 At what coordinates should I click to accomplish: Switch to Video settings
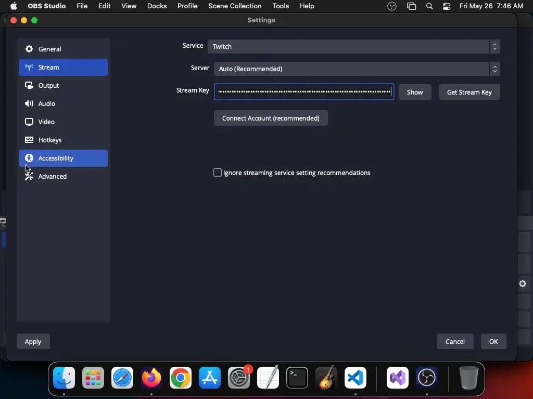(63, 122)
